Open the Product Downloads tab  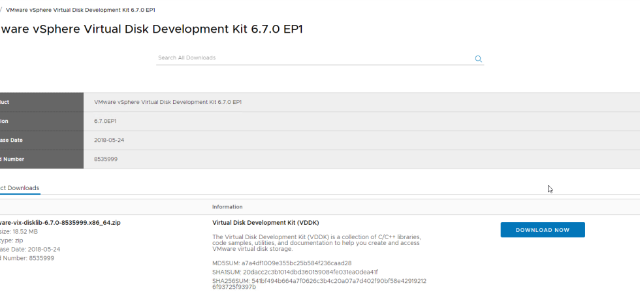tap(20, 188)
